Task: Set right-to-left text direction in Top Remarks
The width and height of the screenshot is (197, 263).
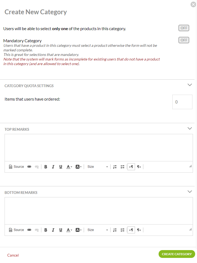Action: tap(139, 167)
